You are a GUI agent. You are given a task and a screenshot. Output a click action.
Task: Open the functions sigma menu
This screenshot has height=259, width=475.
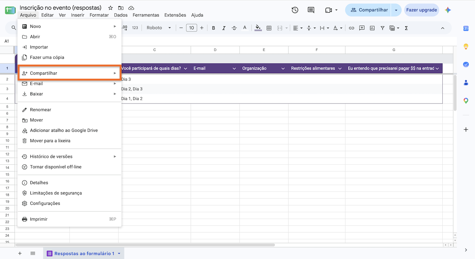tap(406, 28)
